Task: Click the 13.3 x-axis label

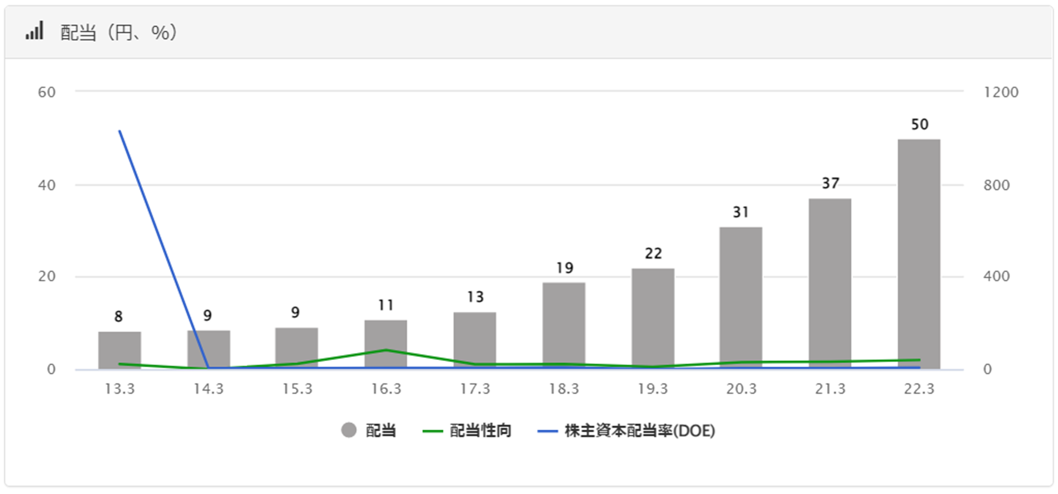Action: (x=120, y=389)
